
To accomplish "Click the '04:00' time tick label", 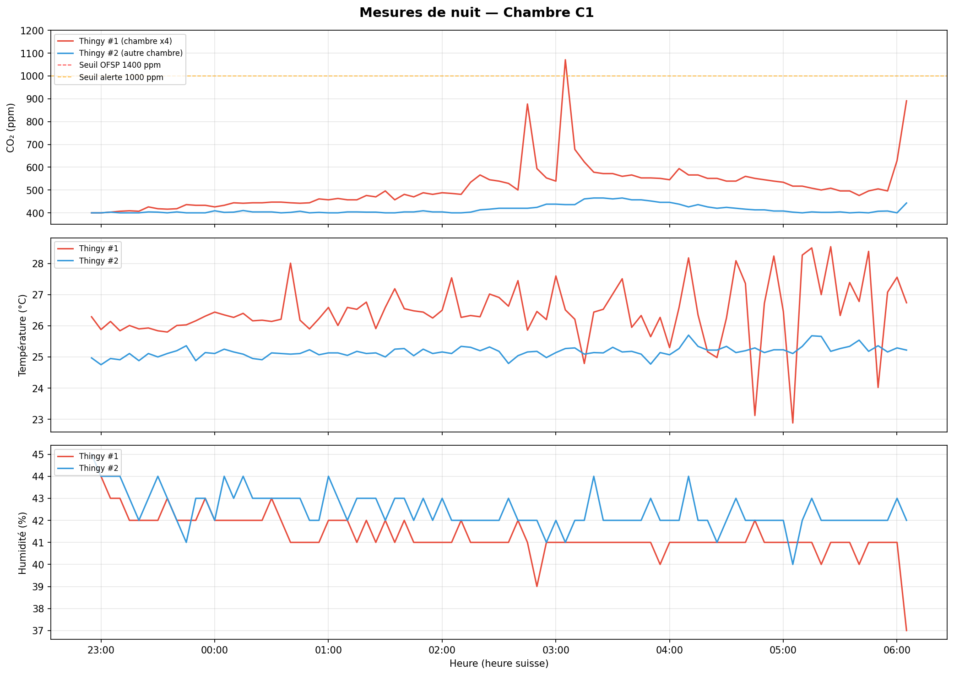I will click(669, 650).
